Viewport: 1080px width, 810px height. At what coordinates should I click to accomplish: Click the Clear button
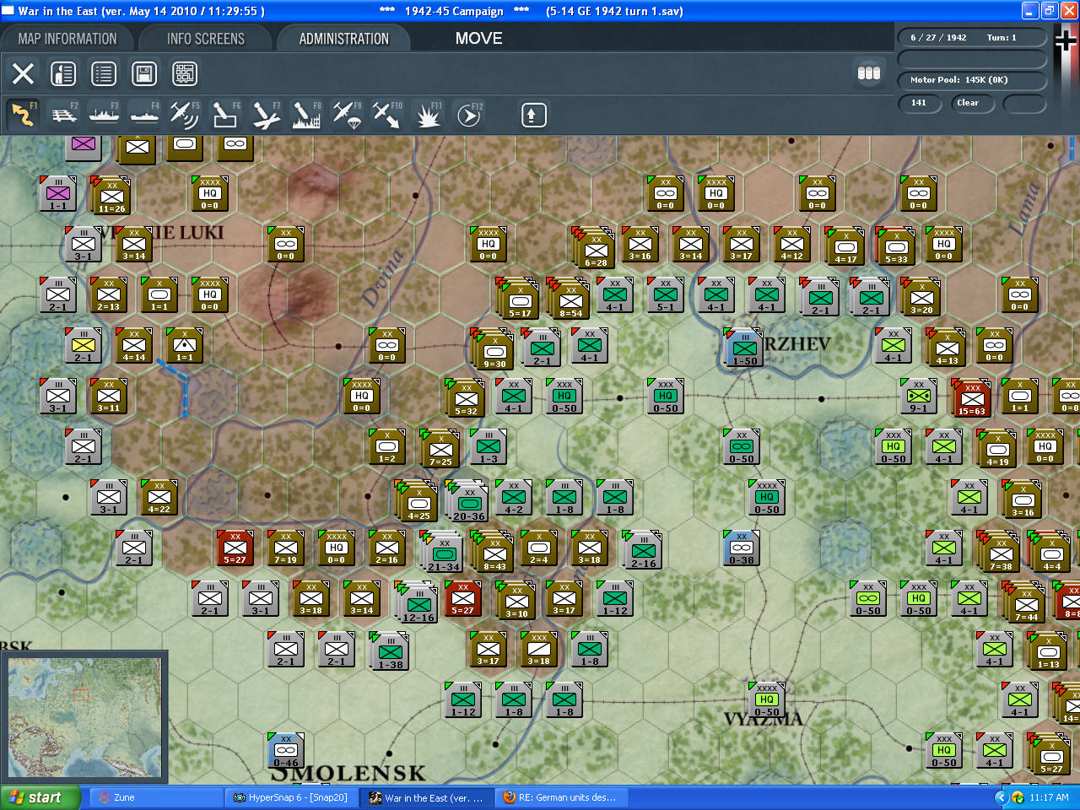point(971,103)
